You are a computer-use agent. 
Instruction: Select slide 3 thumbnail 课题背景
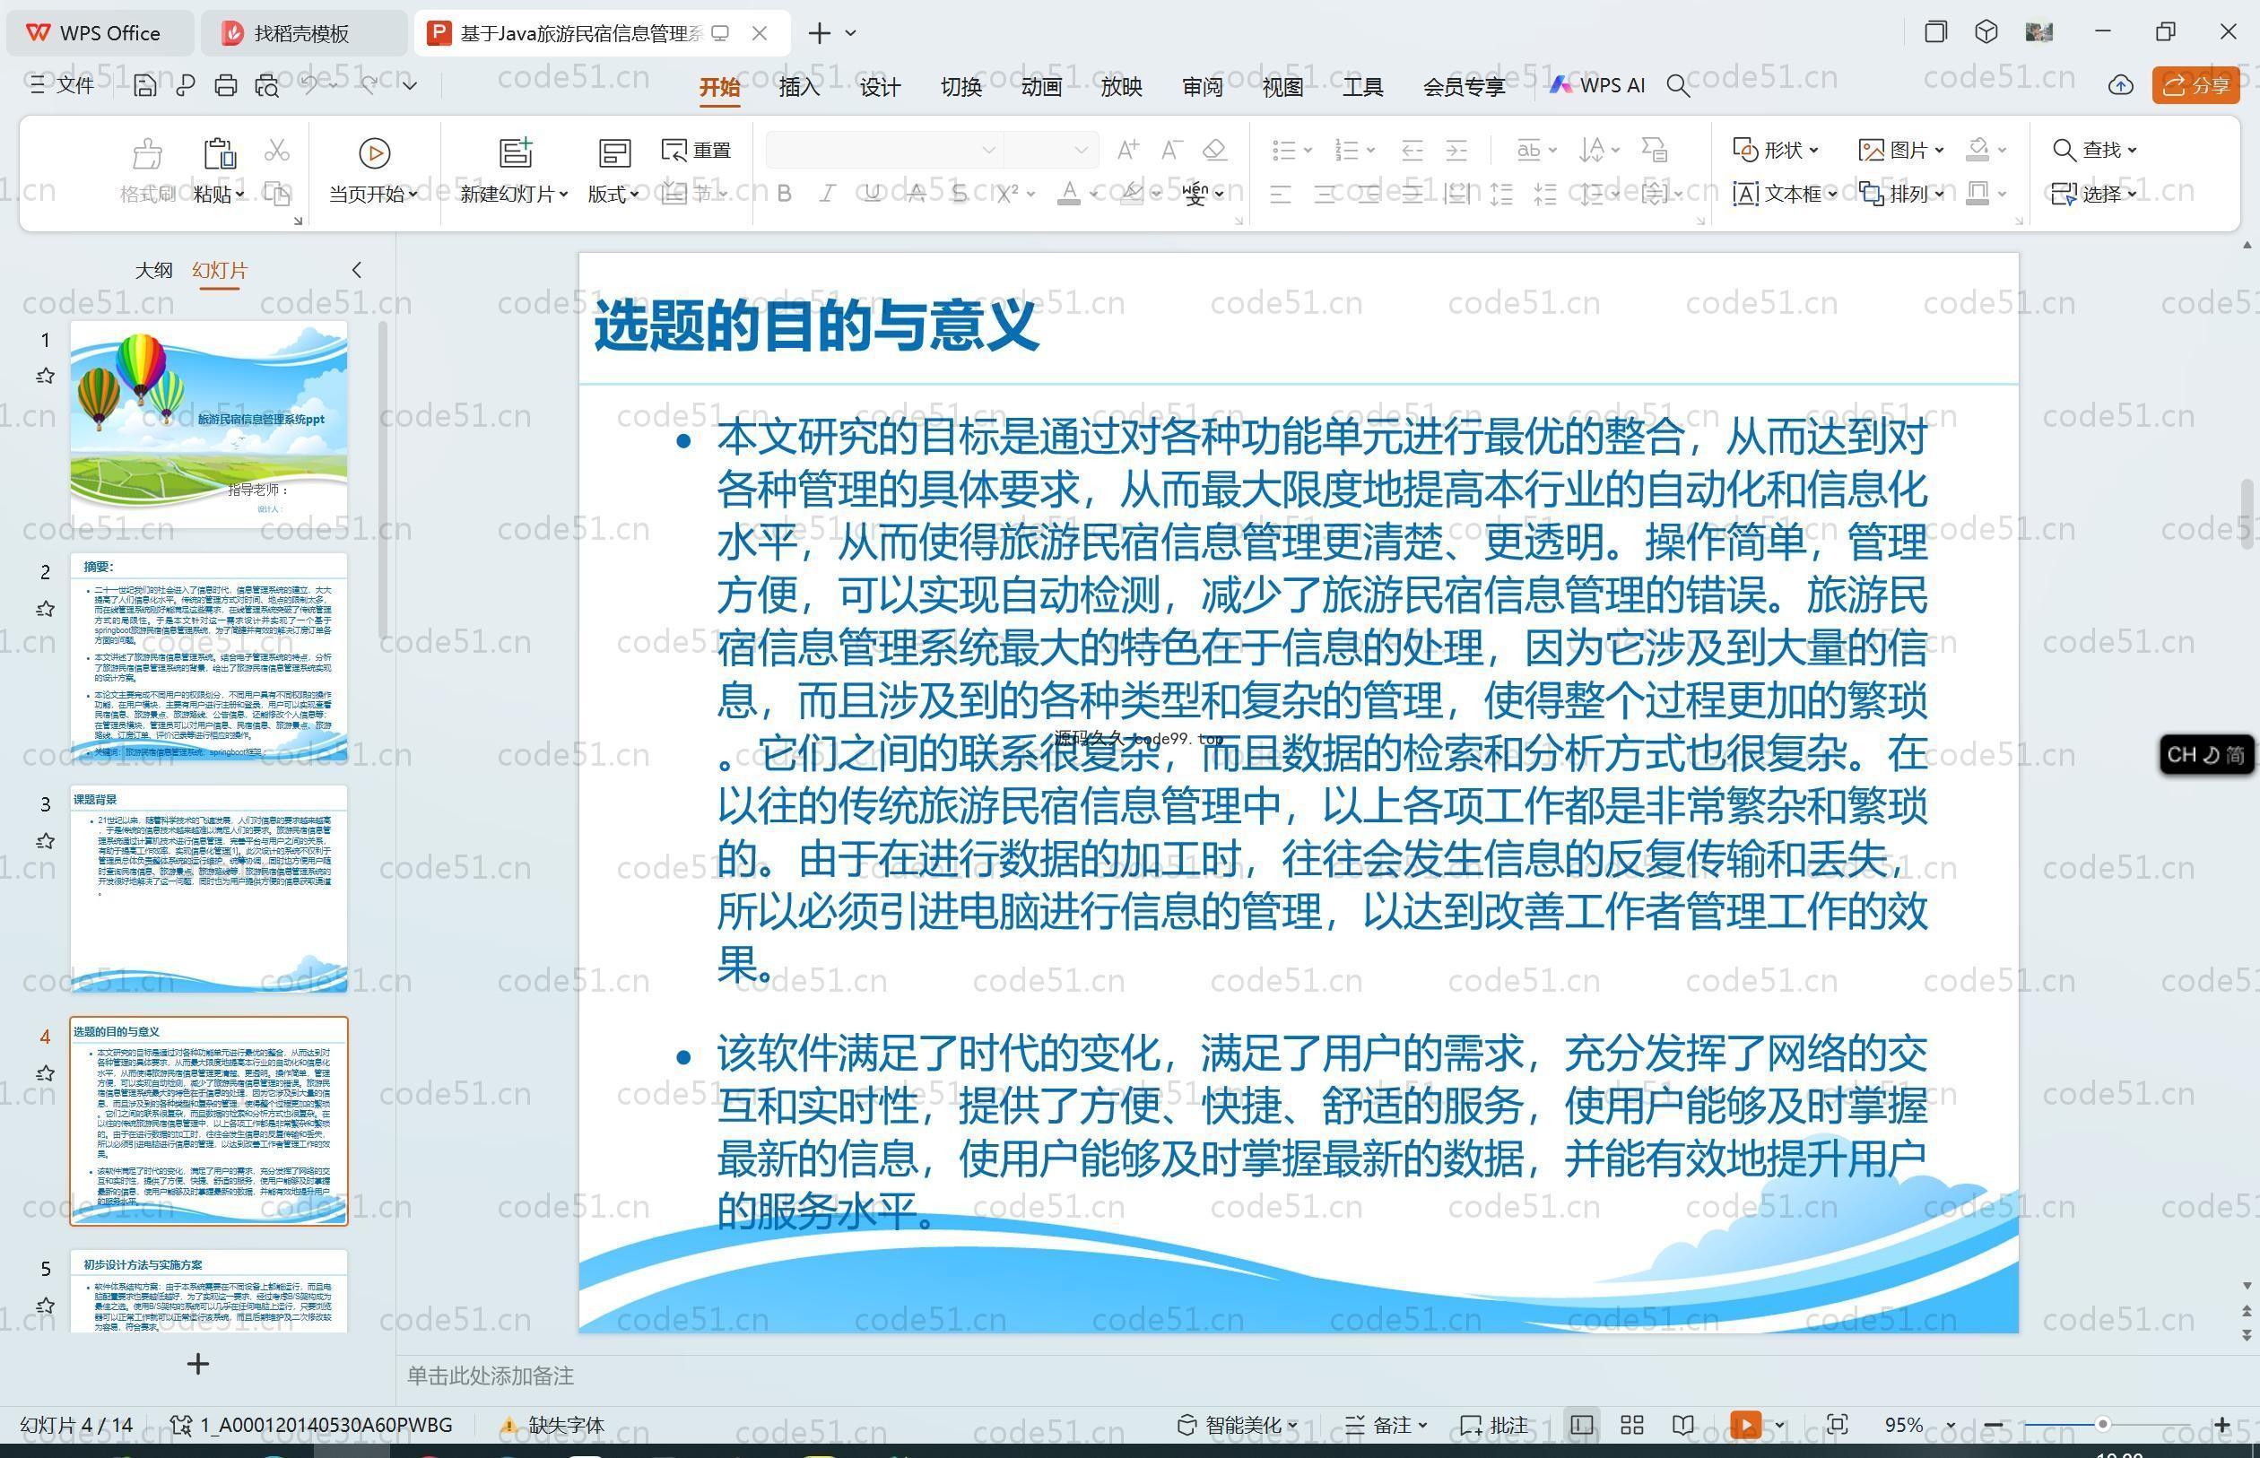click(x=208, y=888)
